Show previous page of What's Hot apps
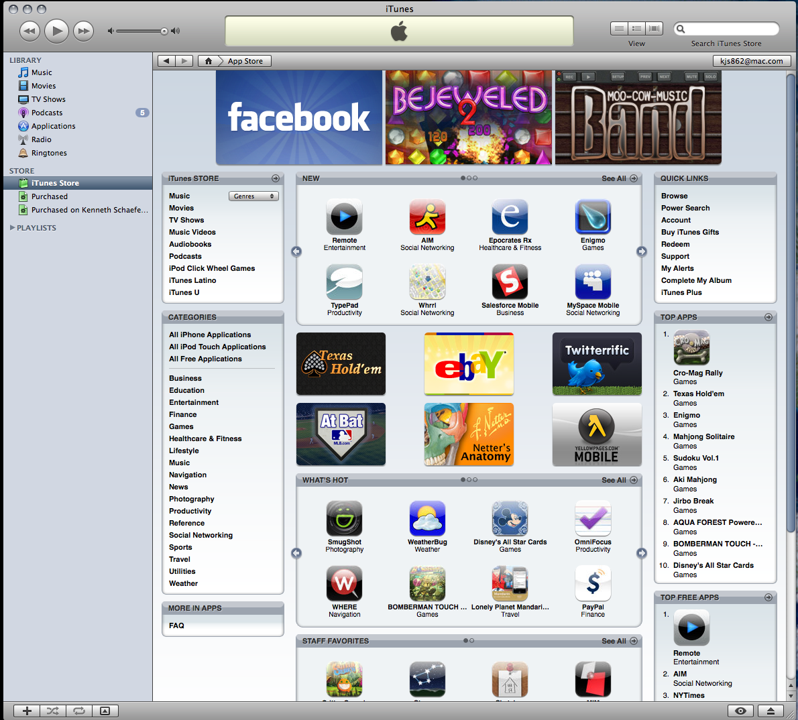The width and height of the screenshot is (798, 720). pos(296,553)
